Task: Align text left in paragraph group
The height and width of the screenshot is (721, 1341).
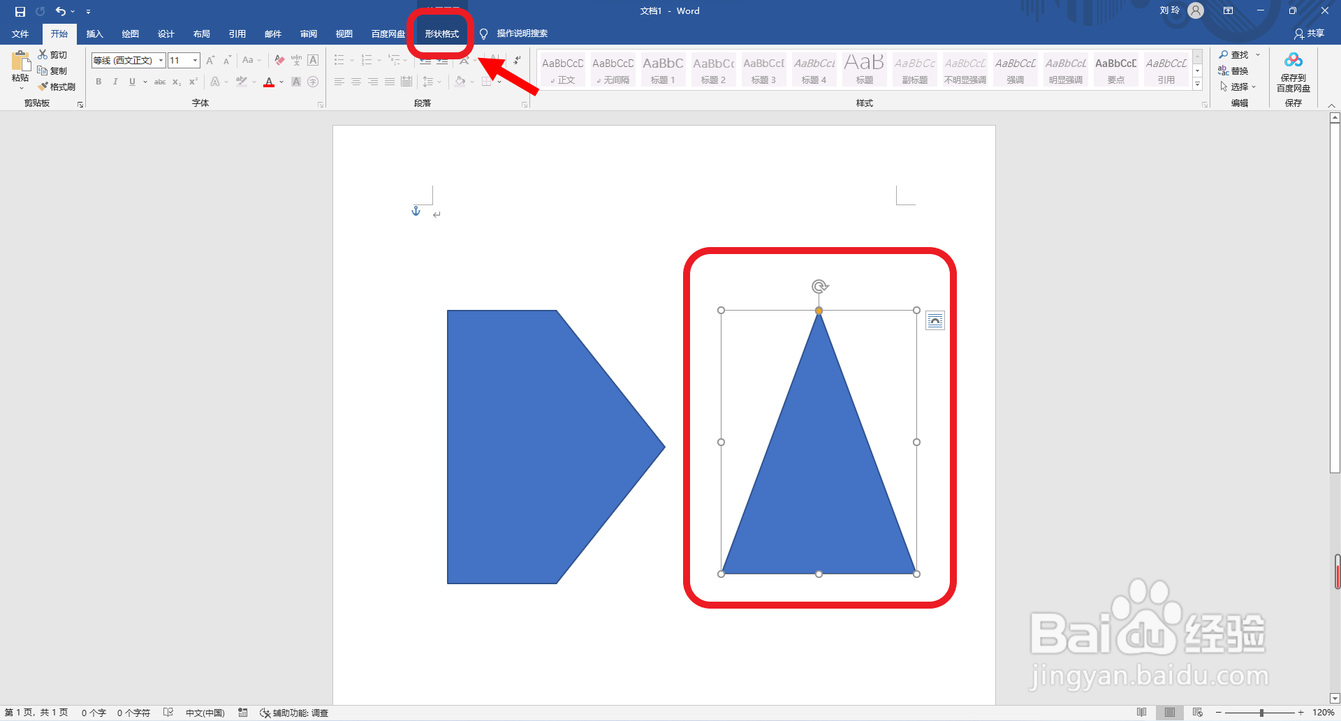Action: [339, 82]
